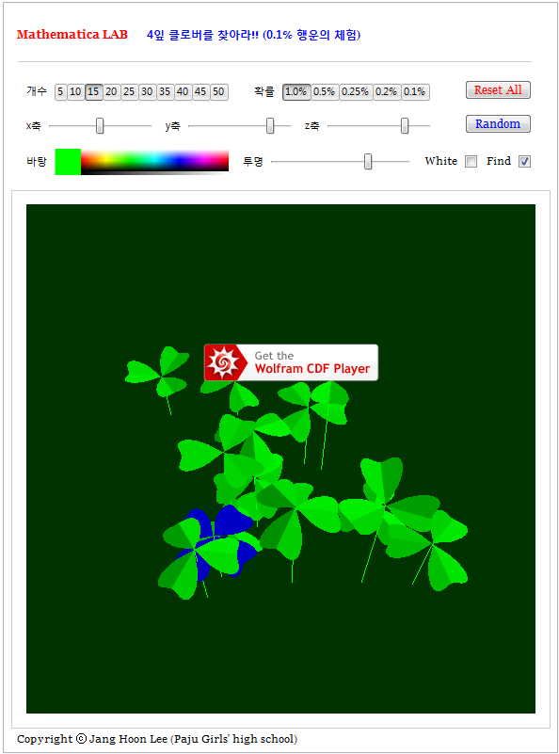
Task: Select count option 50
Action: pos(218,92)
